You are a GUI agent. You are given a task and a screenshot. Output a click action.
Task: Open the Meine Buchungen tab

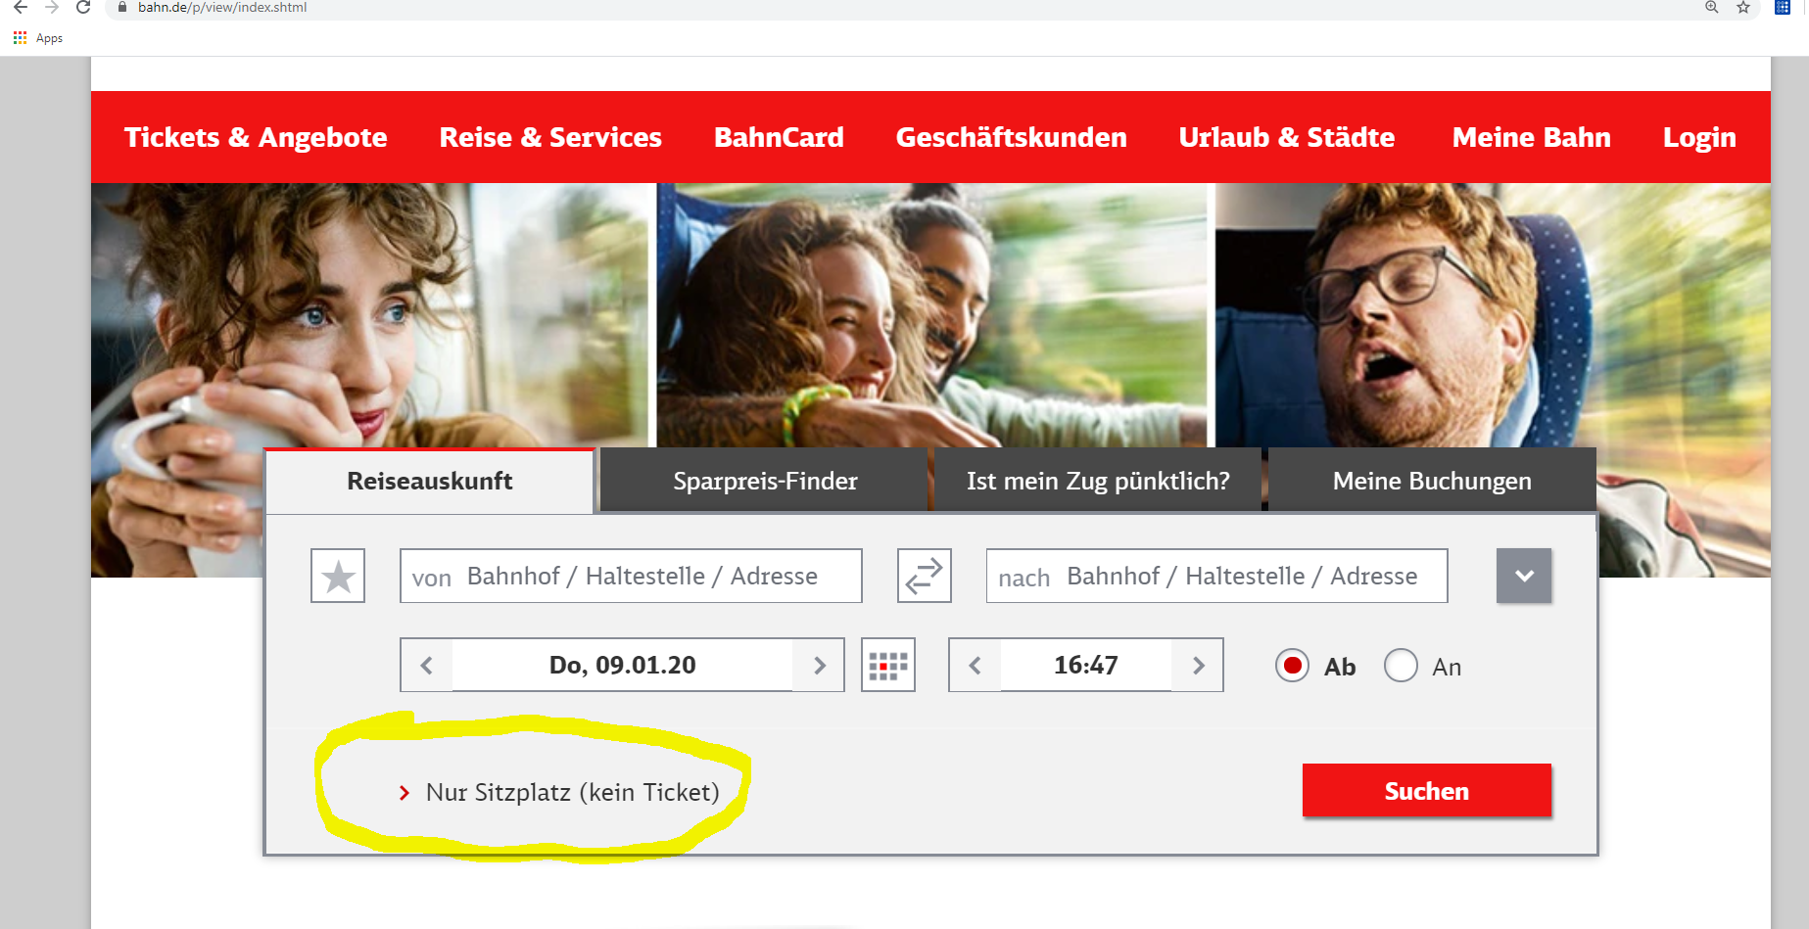click(1432, 481)
